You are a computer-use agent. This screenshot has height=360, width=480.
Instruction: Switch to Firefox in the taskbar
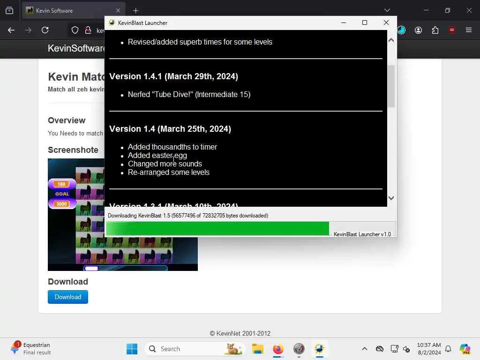[x=278, y=349]
